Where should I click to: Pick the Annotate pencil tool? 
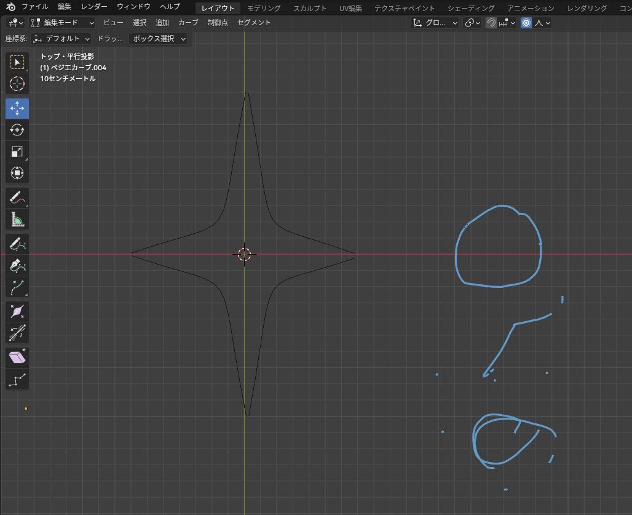click(17, 198)
